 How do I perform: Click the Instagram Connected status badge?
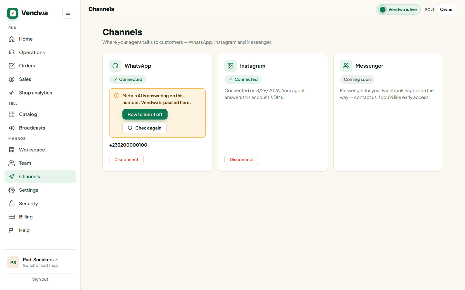pos(243,79)
